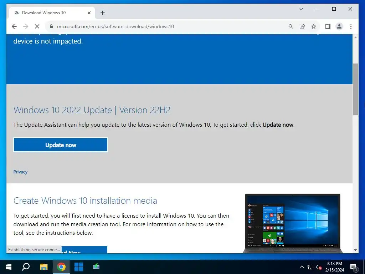The width and height of the screenshot is (365, 274).
Task: Click the page vertical scrollbar thumb
Action: pyautogui.click(x=355, y=90)
